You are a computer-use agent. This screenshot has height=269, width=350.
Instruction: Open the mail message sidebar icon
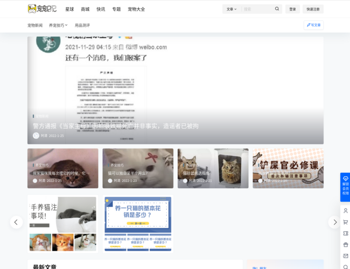[346, 256]
